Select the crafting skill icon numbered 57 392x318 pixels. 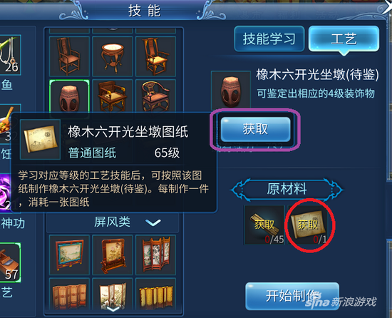10,262
